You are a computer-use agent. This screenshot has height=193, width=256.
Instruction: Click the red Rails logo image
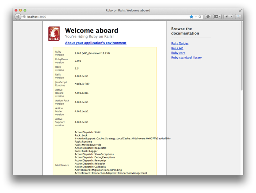click(54, 34)
